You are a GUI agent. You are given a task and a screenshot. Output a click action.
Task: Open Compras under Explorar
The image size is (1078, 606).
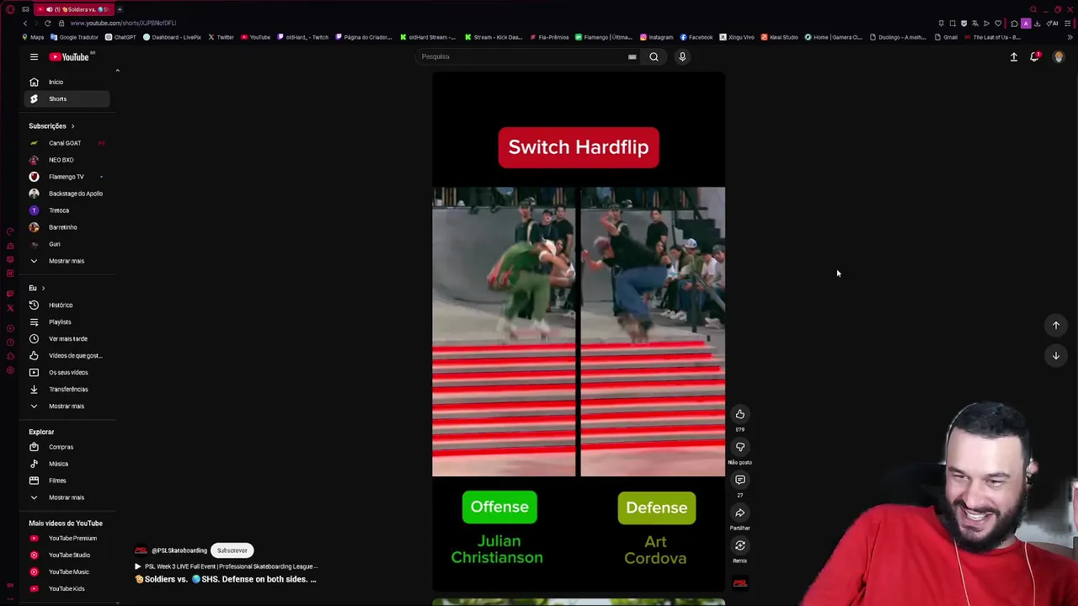tap(67, 447)
